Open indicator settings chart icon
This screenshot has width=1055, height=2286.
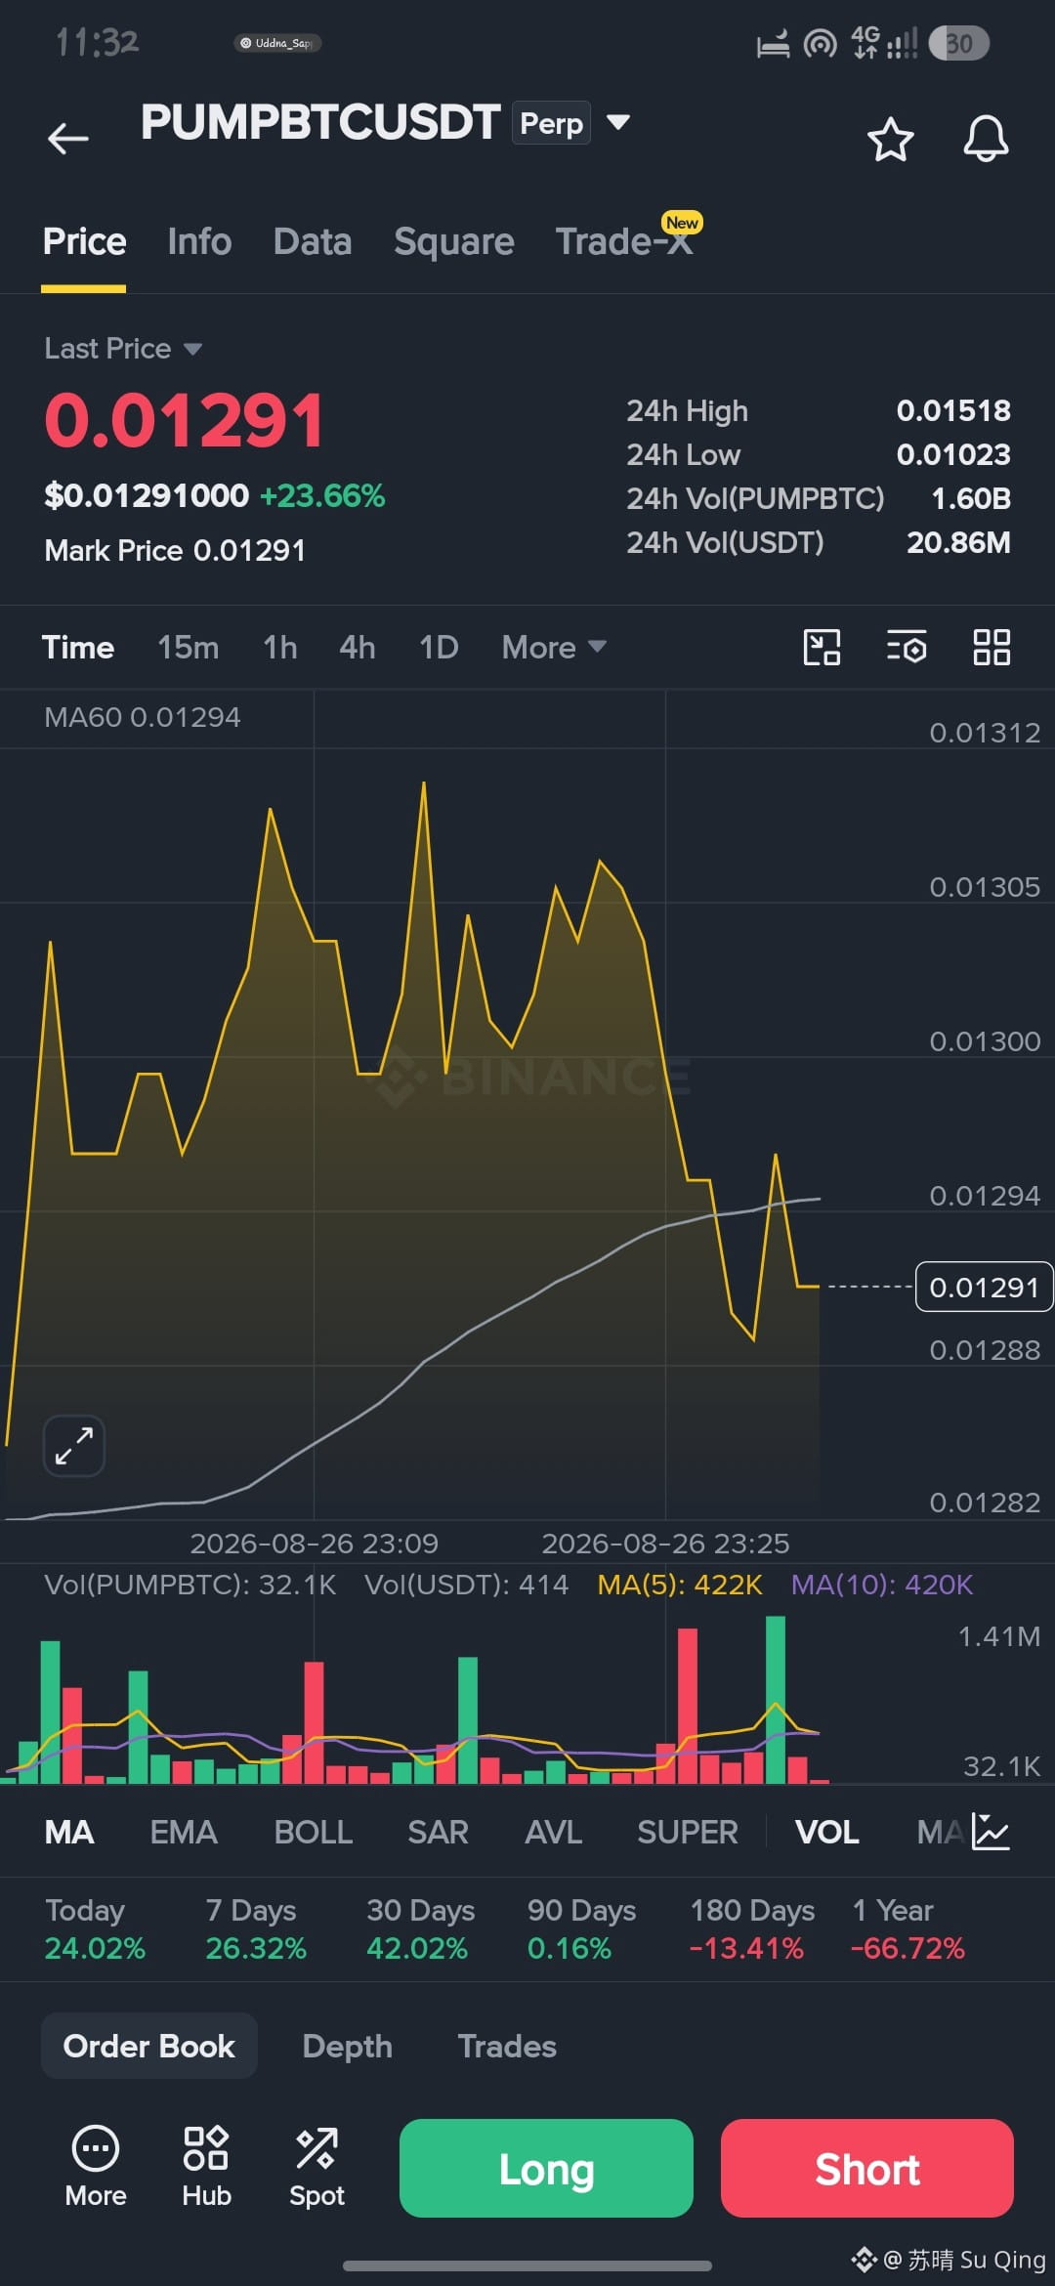coord(992,1832)
